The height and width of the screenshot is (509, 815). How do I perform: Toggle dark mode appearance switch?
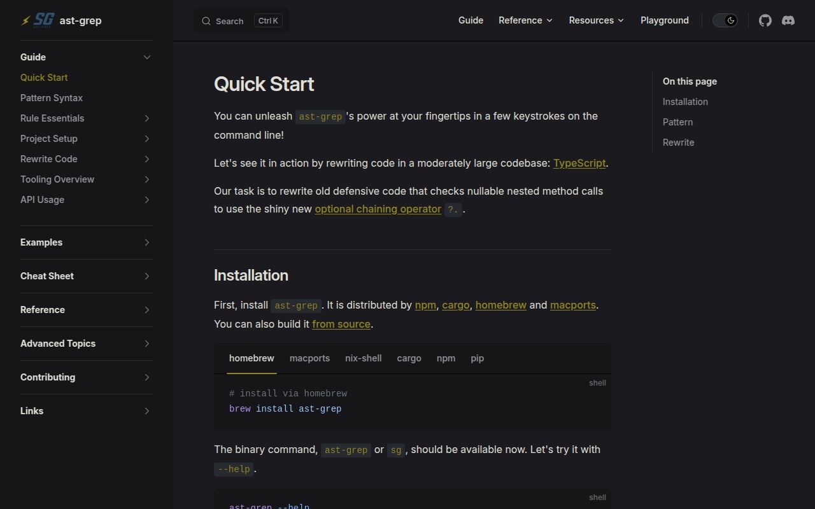[725, 20]
